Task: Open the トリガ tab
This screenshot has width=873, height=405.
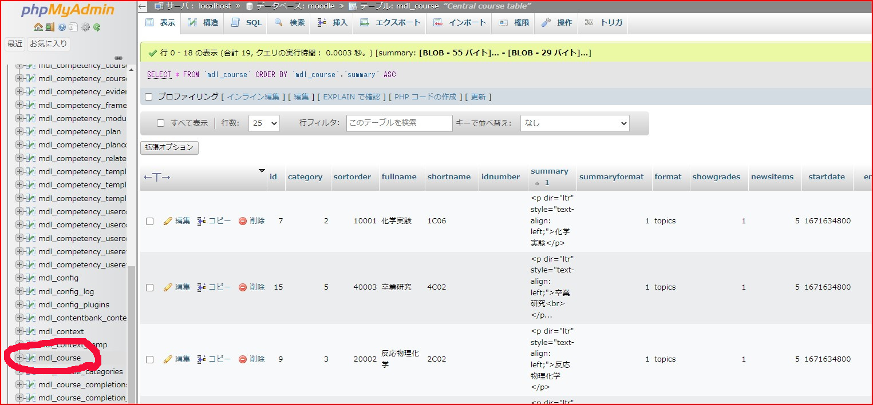Action: coord(603,23)
